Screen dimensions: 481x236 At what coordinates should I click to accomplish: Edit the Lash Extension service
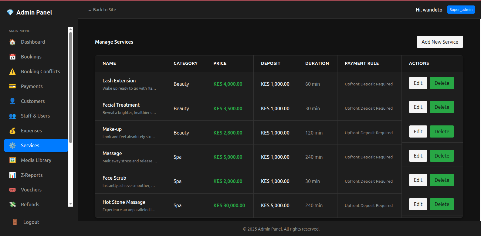[x=418, y=83]
